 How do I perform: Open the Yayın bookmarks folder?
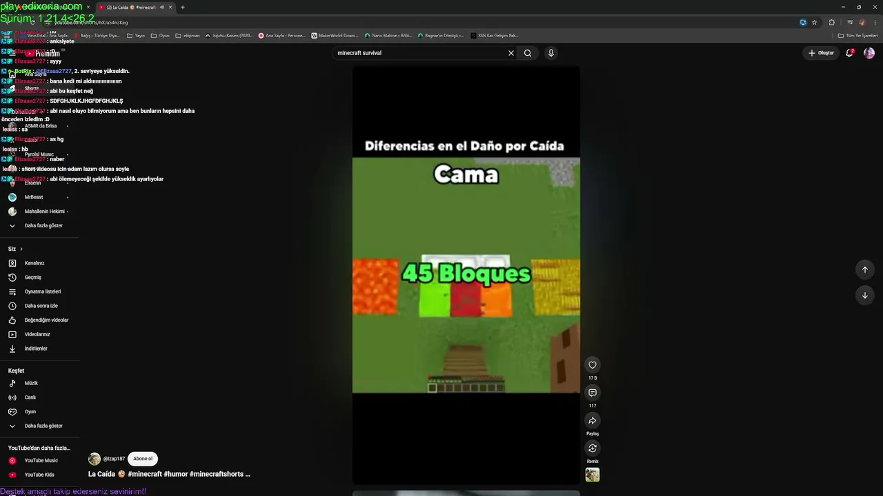[x=136, y=35]
